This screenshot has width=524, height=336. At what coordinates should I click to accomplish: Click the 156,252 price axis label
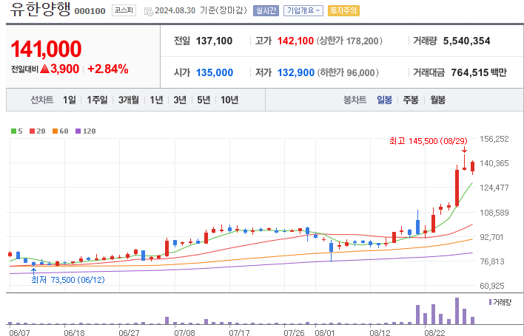pyautogui.click(x=494, y=139)
